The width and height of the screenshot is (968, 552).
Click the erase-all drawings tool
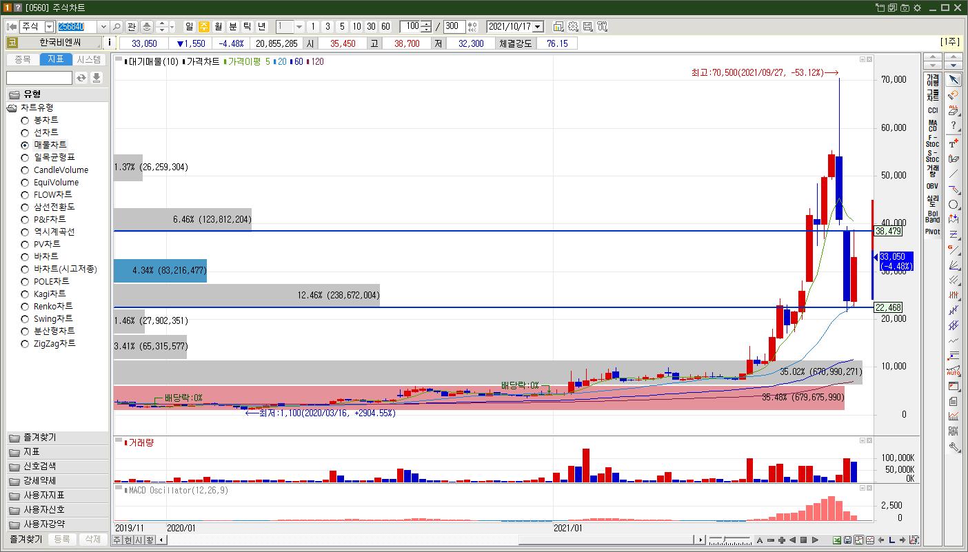[954, 110]
